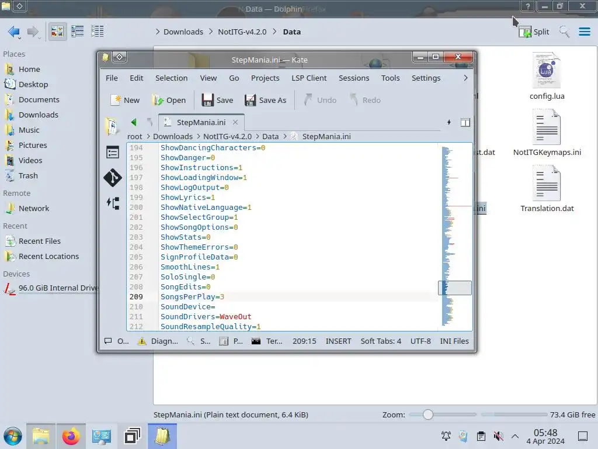The height and width of the screenshot is (449, 598).
Task: Click the Undo button in Kate
Action: pyautogui.click(x=321, y=100)
